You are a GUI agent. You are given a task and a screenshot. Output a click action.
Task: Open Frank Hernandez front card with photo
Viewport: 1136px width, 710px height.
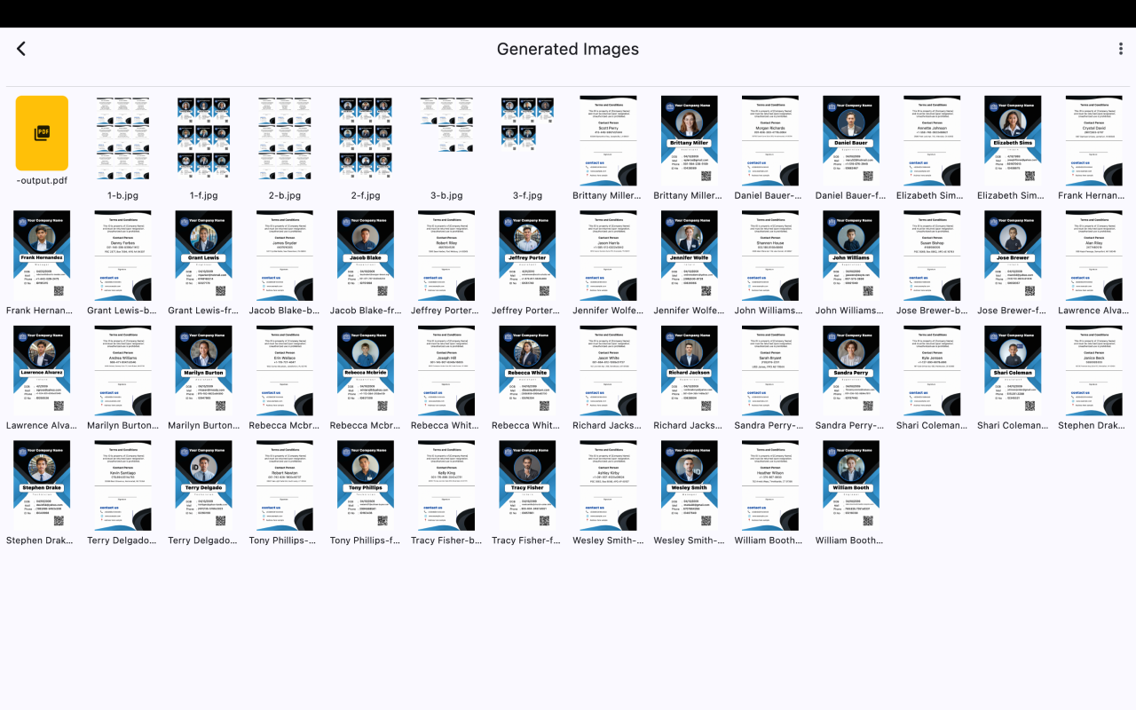coord(42,256)
